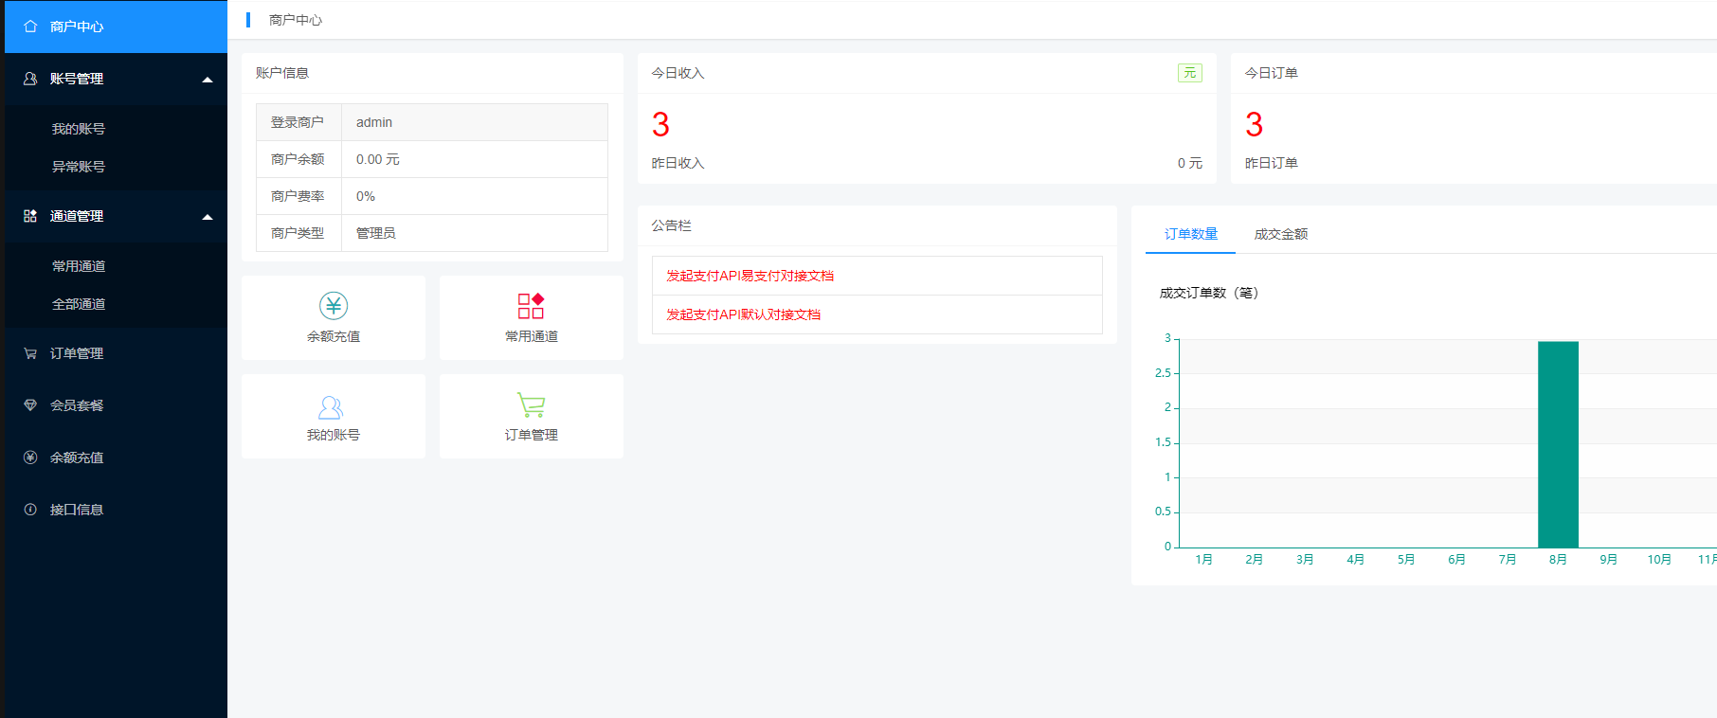Open 常用通道 via the red grid icon

click(x=531, y=306)
